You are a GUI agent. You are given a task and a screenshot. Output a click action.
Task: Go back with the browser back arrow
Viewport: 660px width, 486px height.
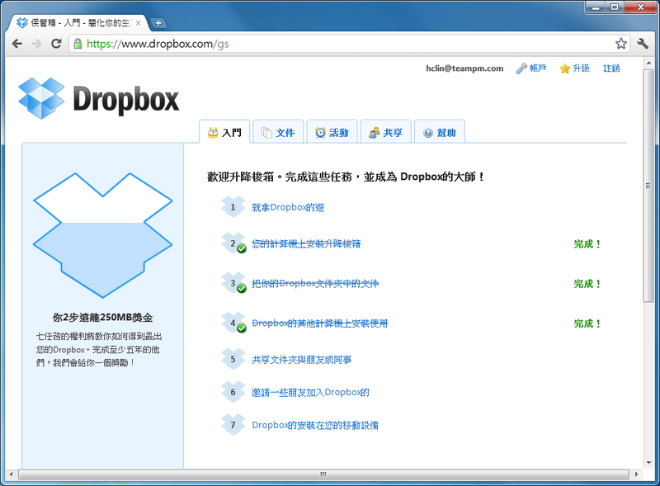[x=17, y=44]
